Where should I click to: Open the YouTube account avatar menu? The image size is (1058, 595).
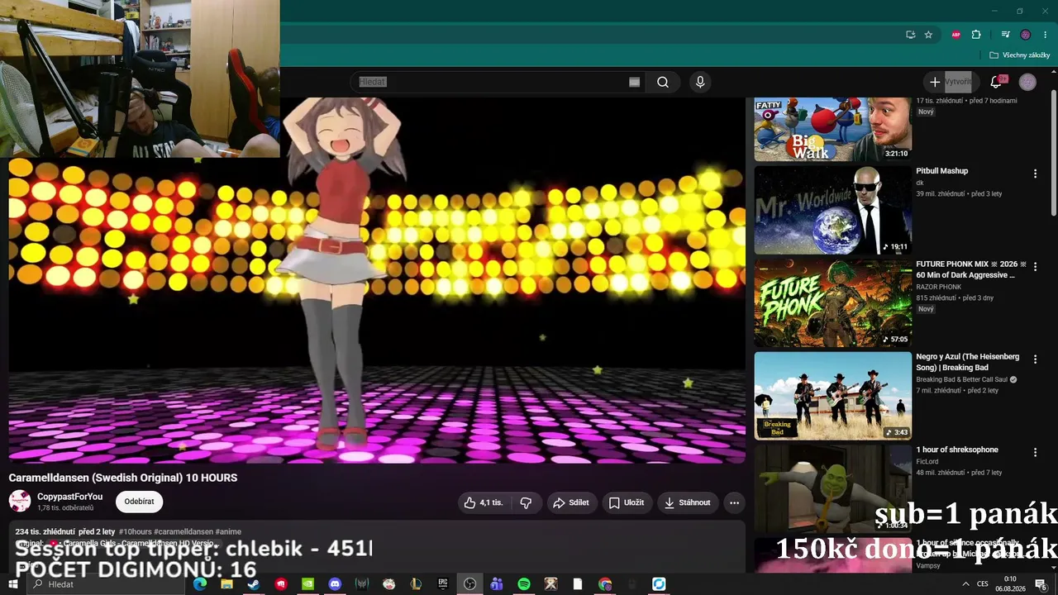pos(1027,82)
